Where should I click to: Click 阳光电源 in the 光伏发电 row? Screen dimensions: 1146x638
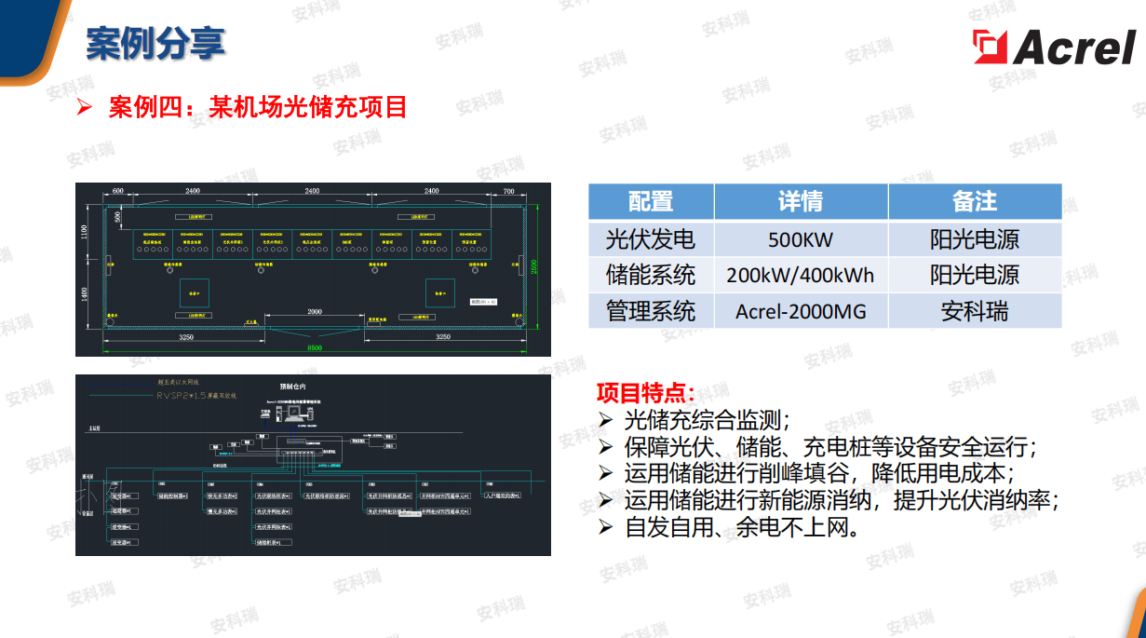pyautogui.click(x=975, y=239)
